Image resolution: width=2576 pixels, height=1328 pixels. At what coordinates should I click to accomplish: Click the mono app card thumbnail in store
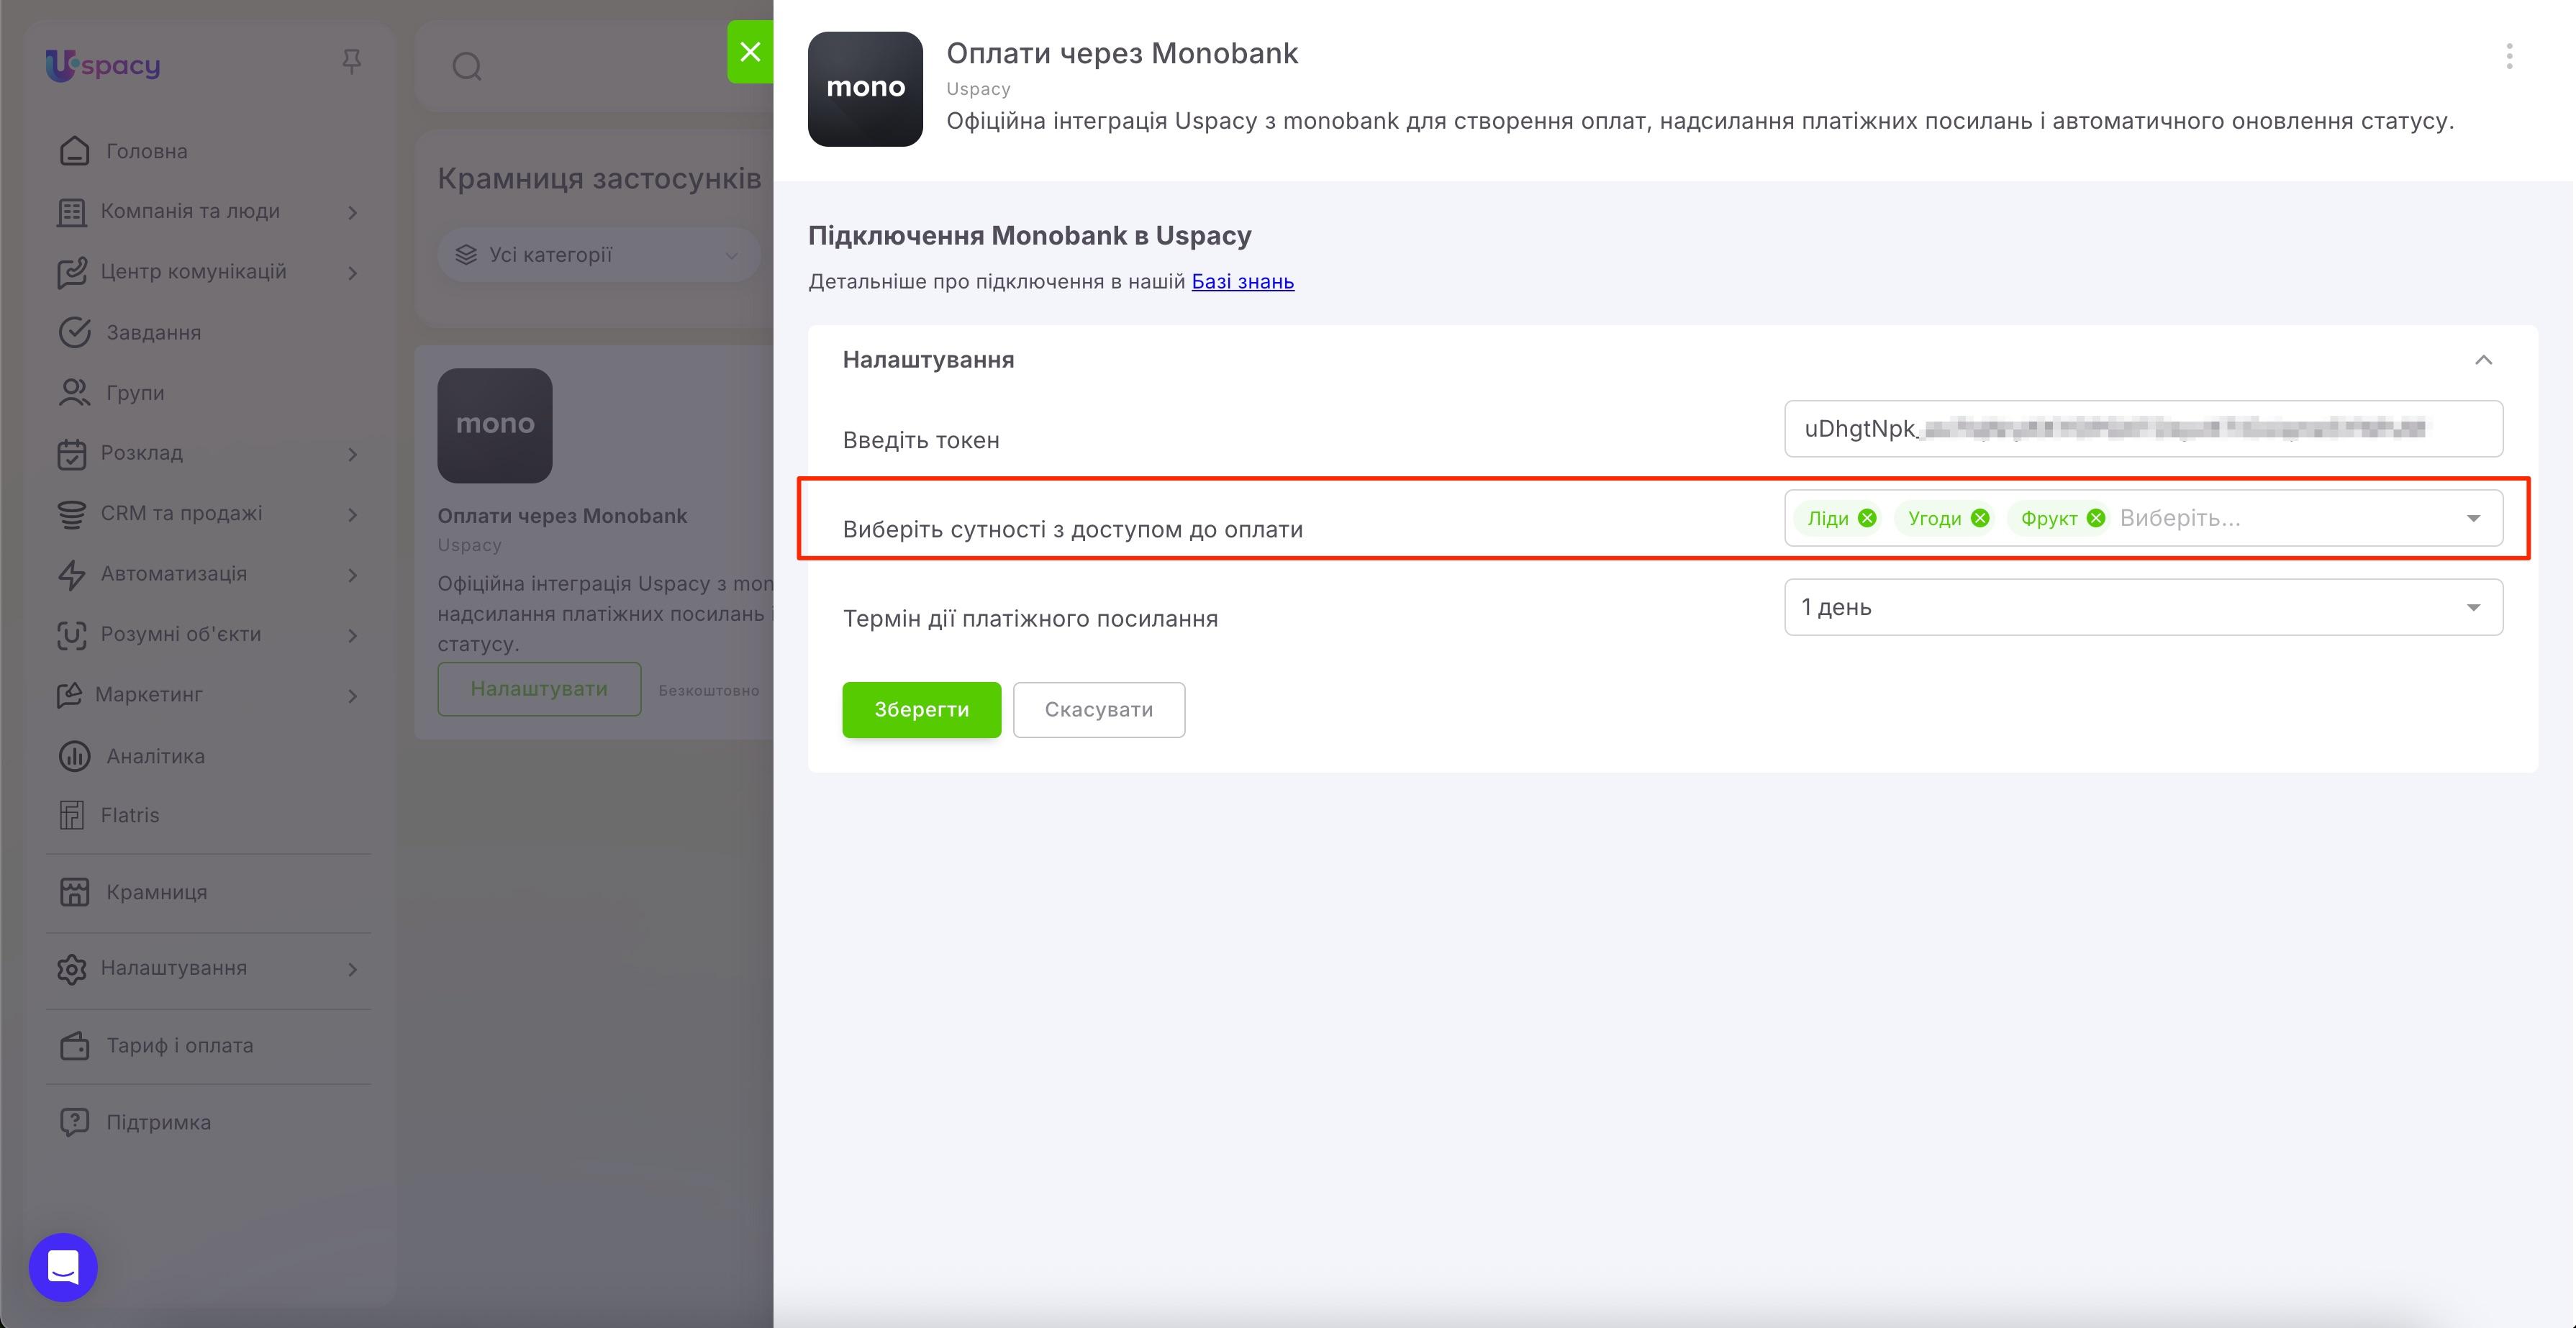495,426
